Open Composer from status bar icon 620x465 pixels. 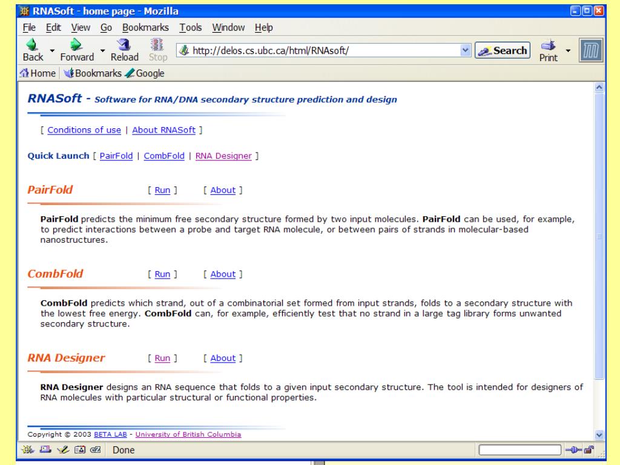click(x=62, y=450)
